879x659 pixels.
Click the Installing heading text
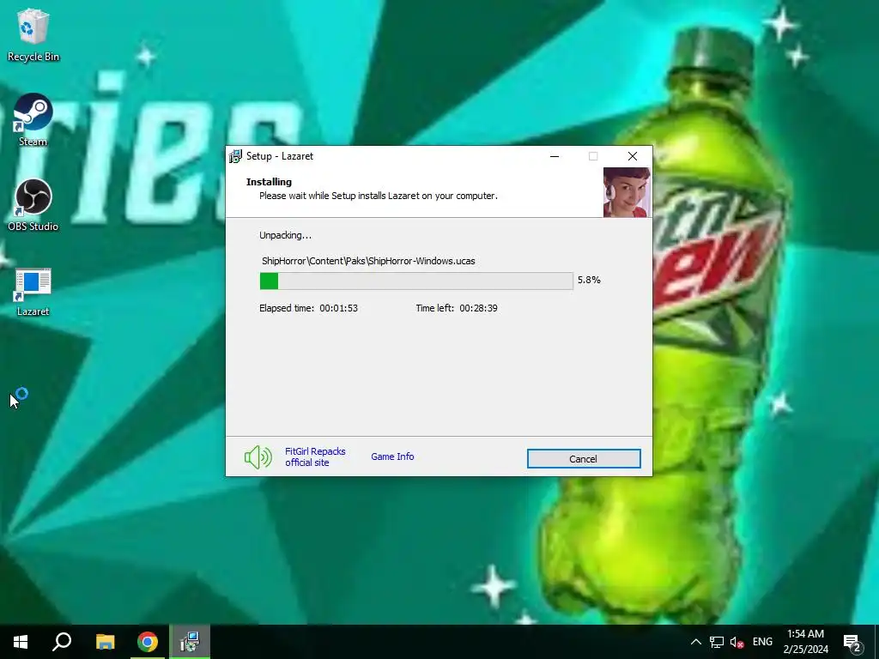click(269, 182)
